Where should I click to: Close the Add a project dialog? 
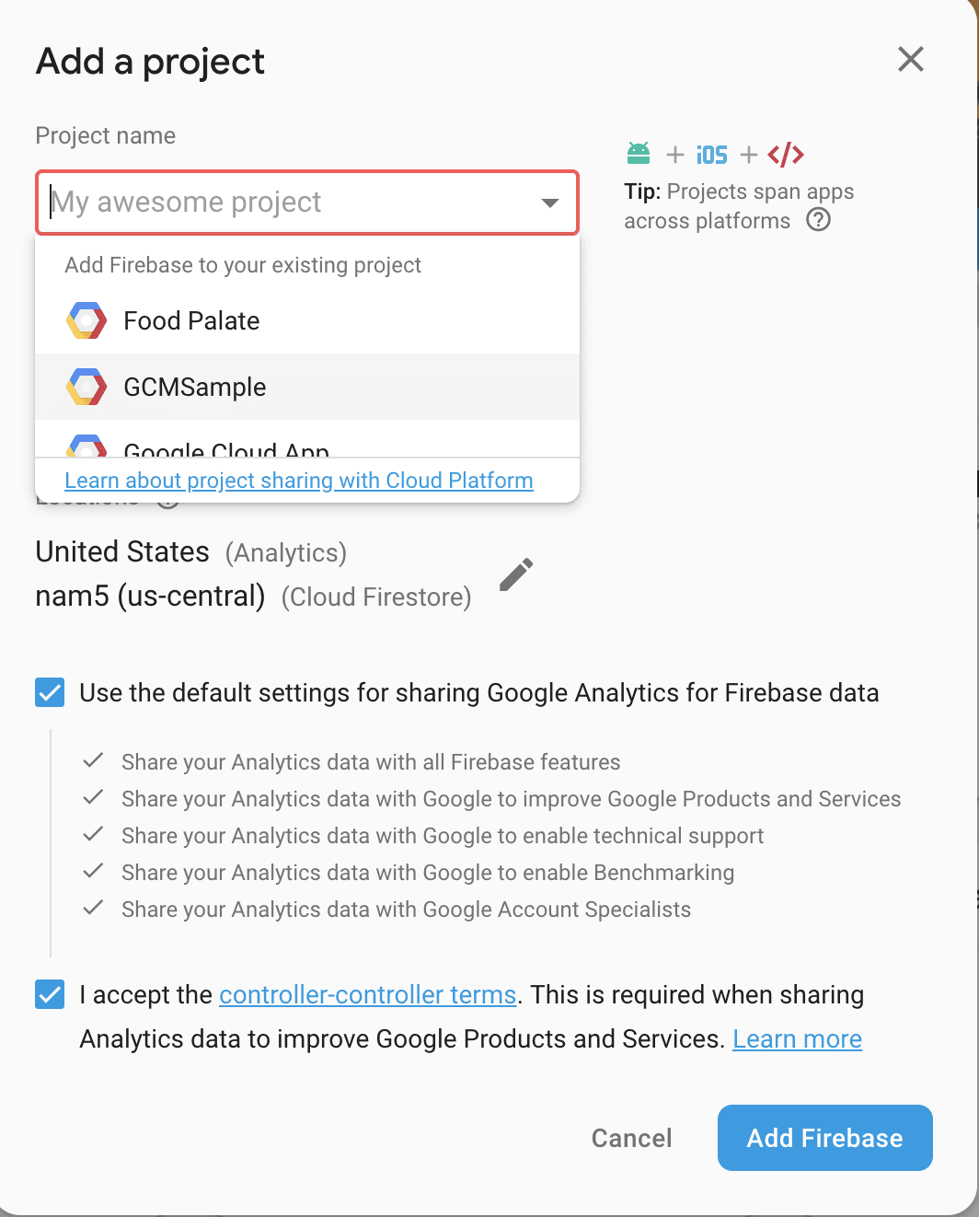pos(910,59)
